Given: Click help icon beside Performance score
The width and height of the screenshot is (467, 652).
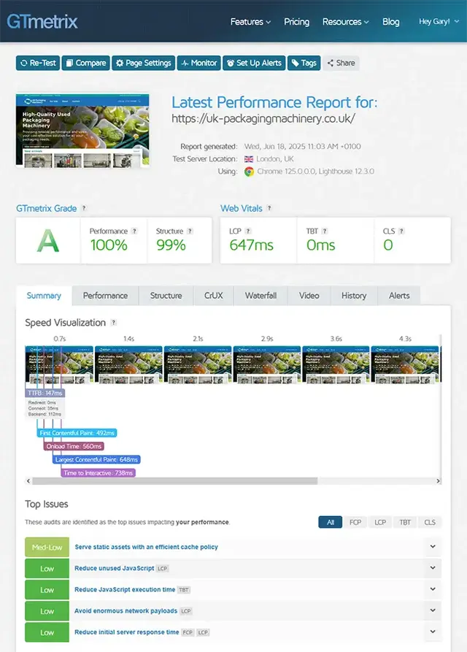Looking at the screenshot, I should [x=134, y=231].
